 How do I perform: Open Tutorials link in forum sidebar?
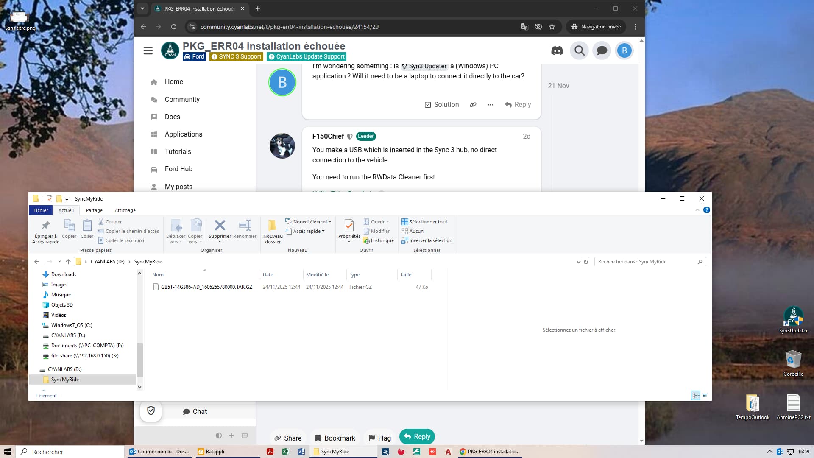(x=178, y=151)
